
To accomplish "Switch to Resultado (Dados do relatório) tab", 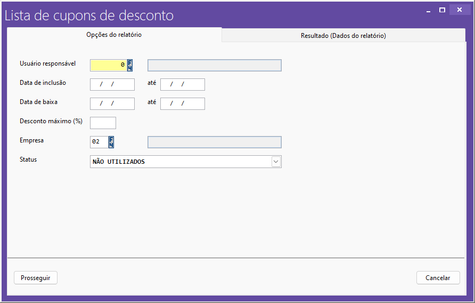I will tap(343, 36).
